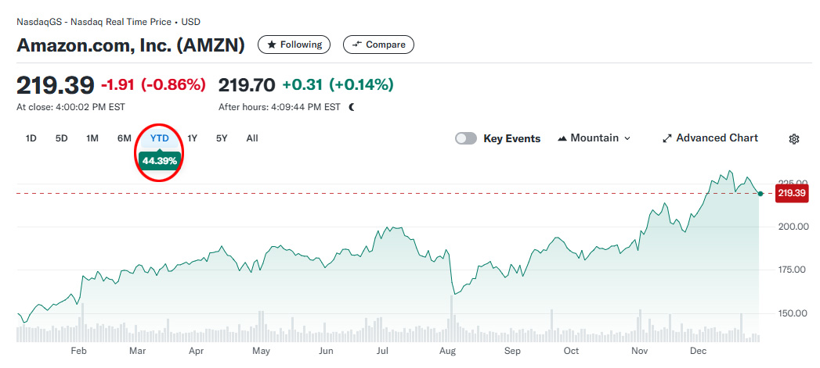
Task: Switch chart to 1M range
Action: pos(92,138)
